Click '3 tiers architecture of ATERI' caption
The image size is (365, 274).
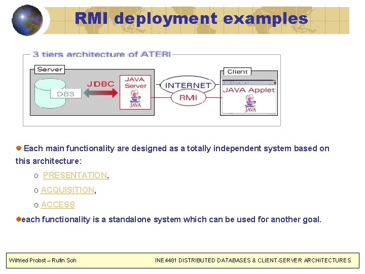click(102, 54)
